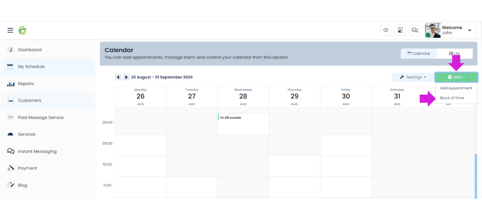
Task: Click the green Add dropdown button
Action: 456,77
